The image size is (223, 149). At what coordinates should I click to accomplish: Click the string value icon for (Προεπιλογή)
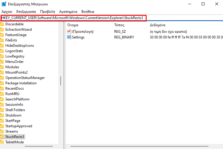[x=69, y=32]
